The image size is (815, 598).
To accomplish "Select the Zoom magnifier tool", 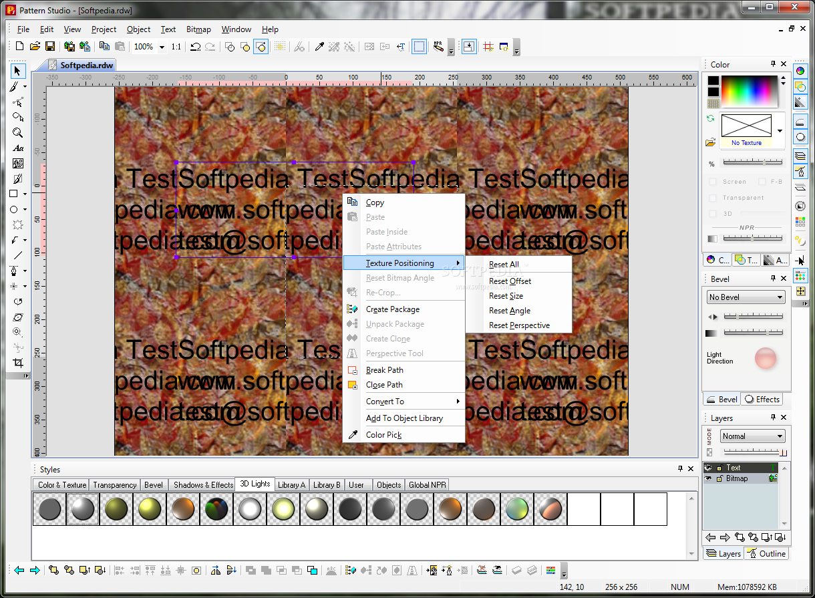I will coord(18,132).
